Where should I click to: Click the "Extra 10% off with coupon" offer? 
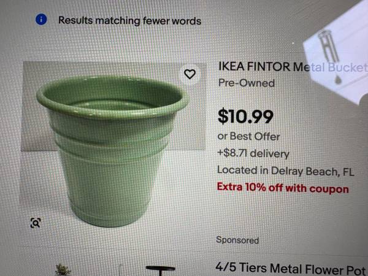283,188
